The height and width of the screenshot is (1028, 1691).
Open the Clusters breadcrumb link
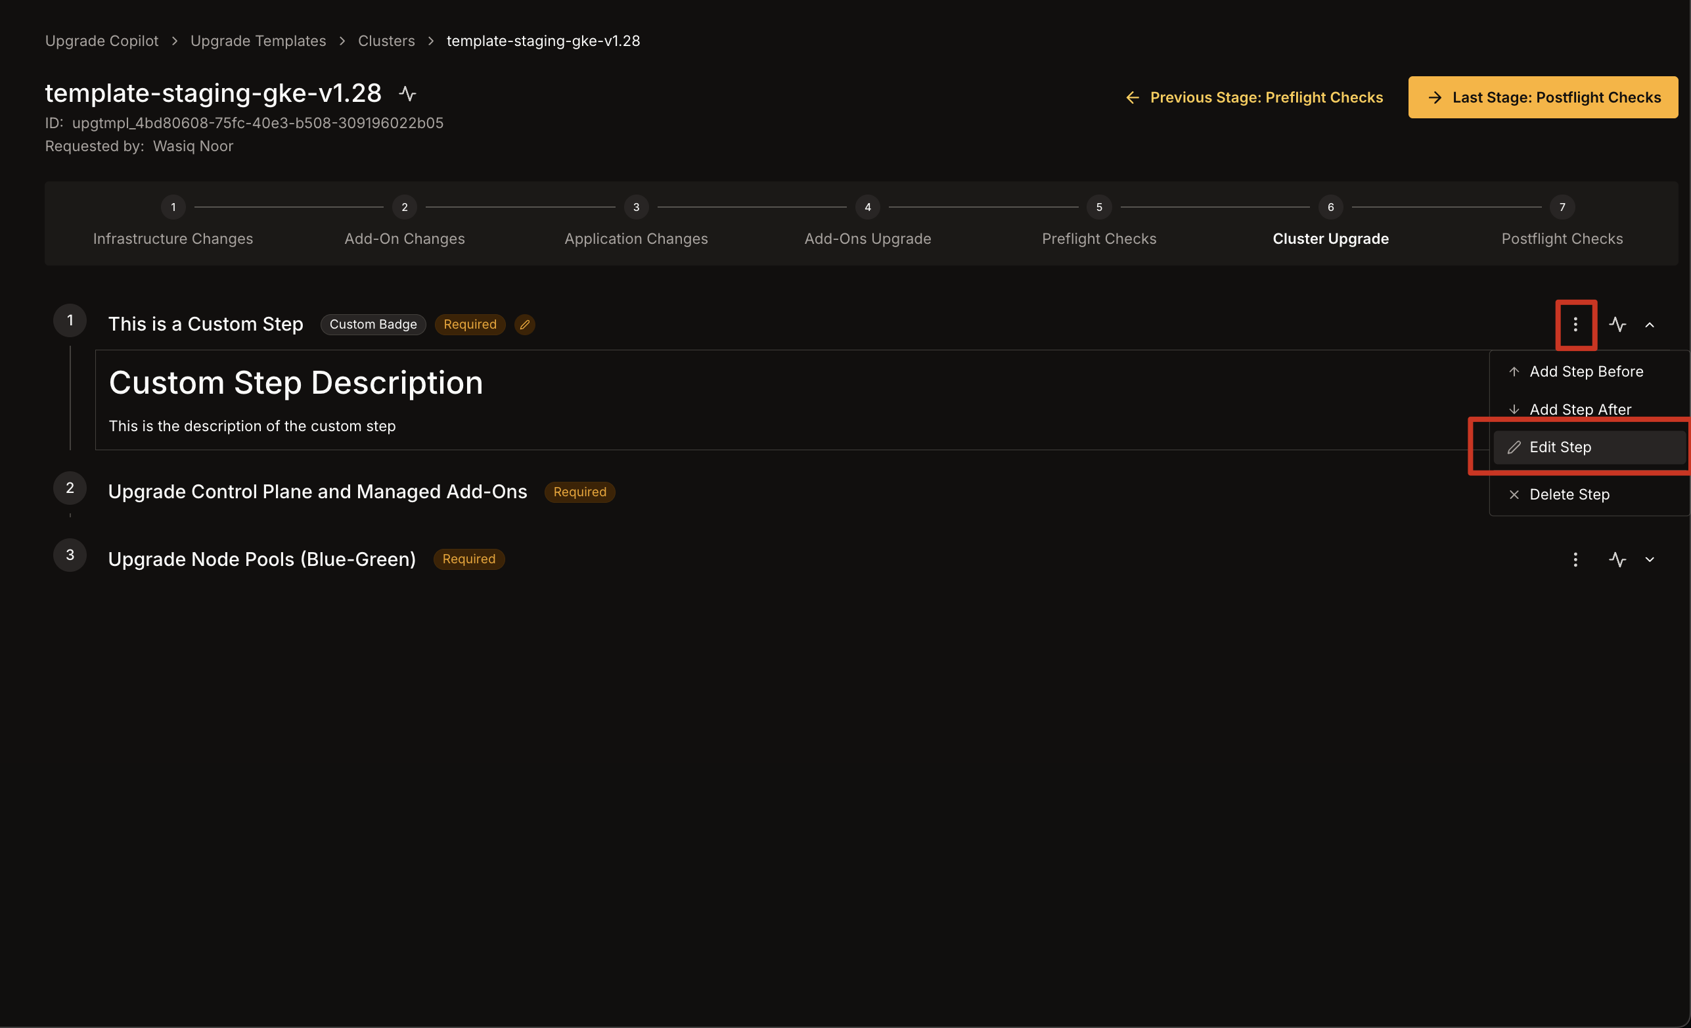(x=386, y=41)
